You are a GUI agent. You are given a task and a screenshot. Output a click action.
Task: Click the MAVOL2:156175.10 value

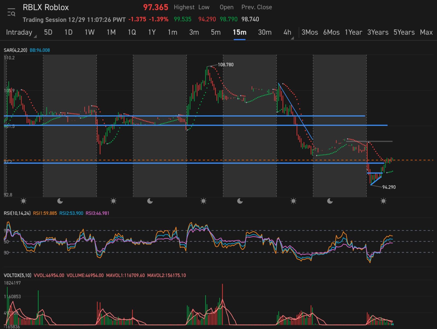167,275
